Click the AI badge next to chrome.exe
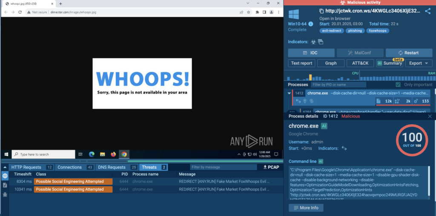The height and width of the screenshot is (216, 436). coord(324,126)
